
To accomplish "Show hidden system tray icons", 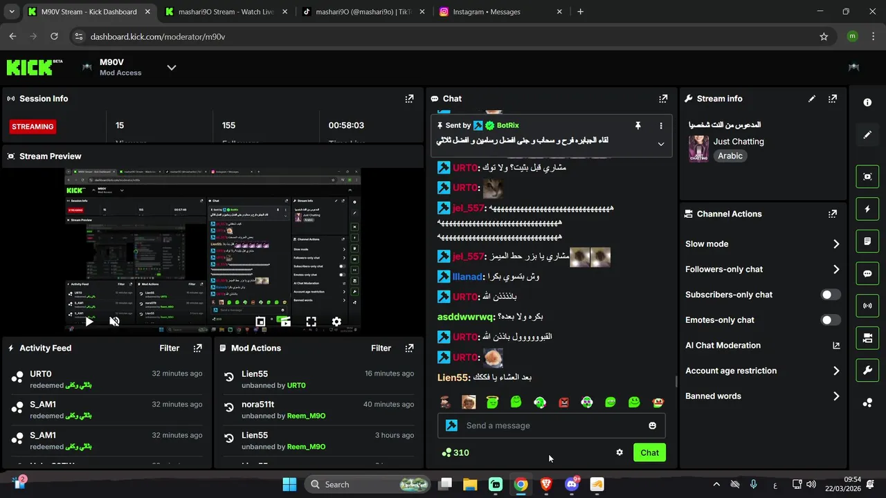I will pos(716,485).
